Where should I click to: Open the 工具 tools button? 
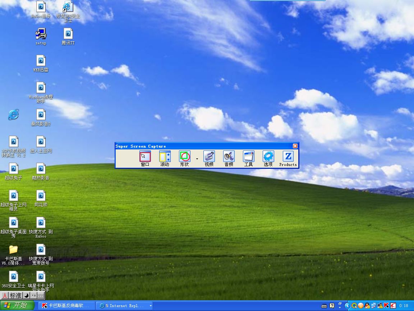248,158
